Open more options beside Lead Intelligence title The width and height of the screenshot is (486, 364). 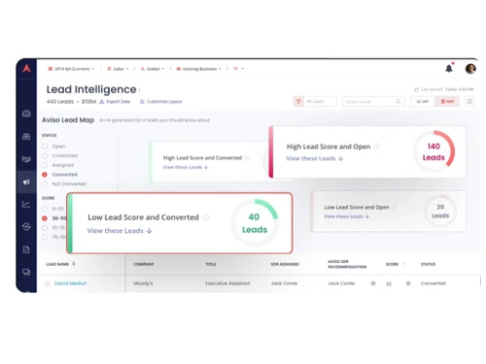(x=140, y=90)
